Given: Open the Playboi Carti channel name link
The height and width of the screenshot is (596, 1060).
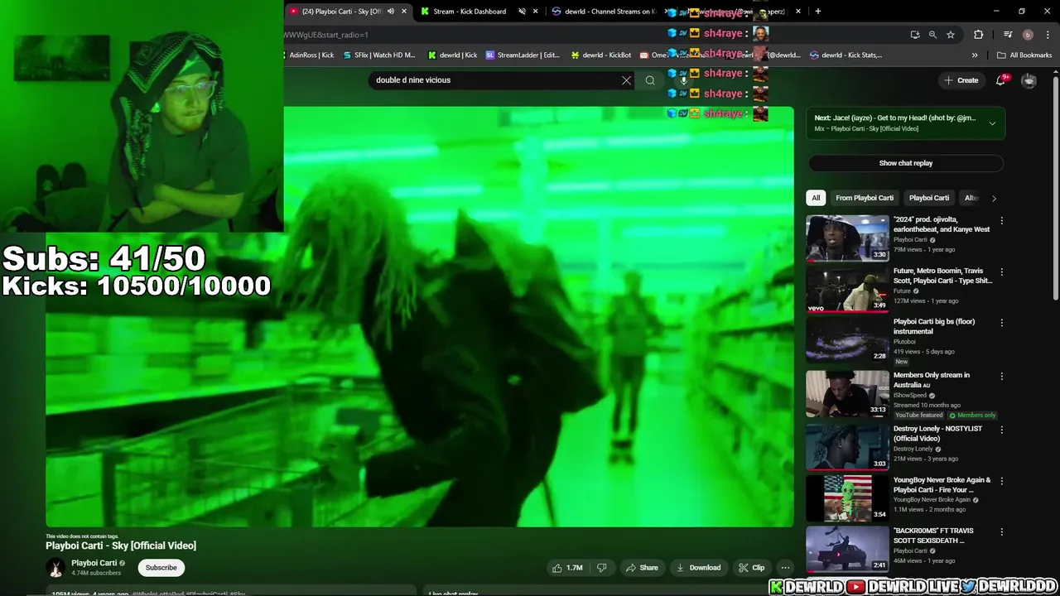Looking at the screenshot, I should 94,563.
